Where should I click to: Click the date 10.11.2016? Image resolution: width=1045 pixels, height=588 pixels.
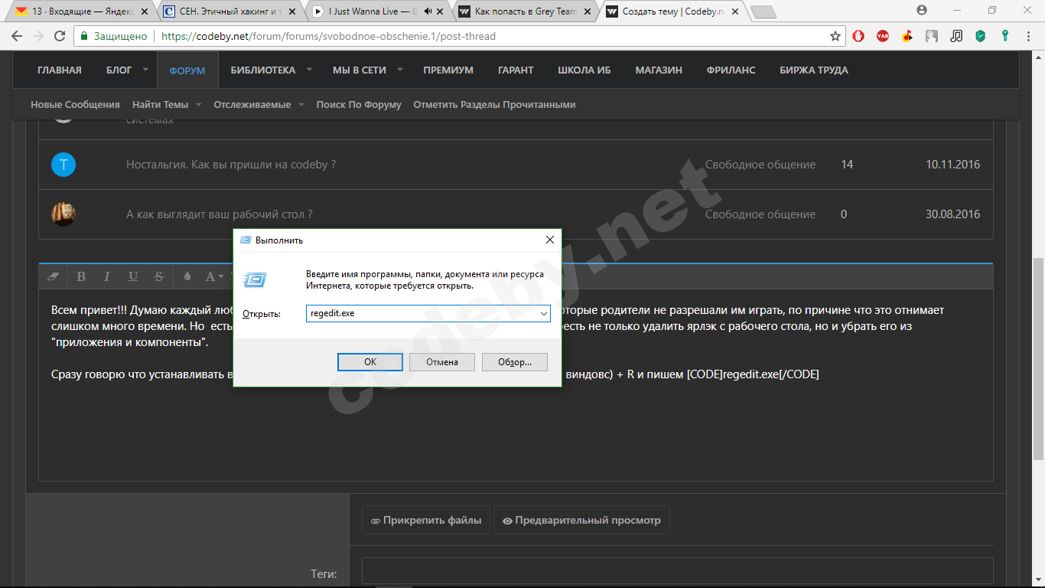pyautogui.click(x=952, y=165)
